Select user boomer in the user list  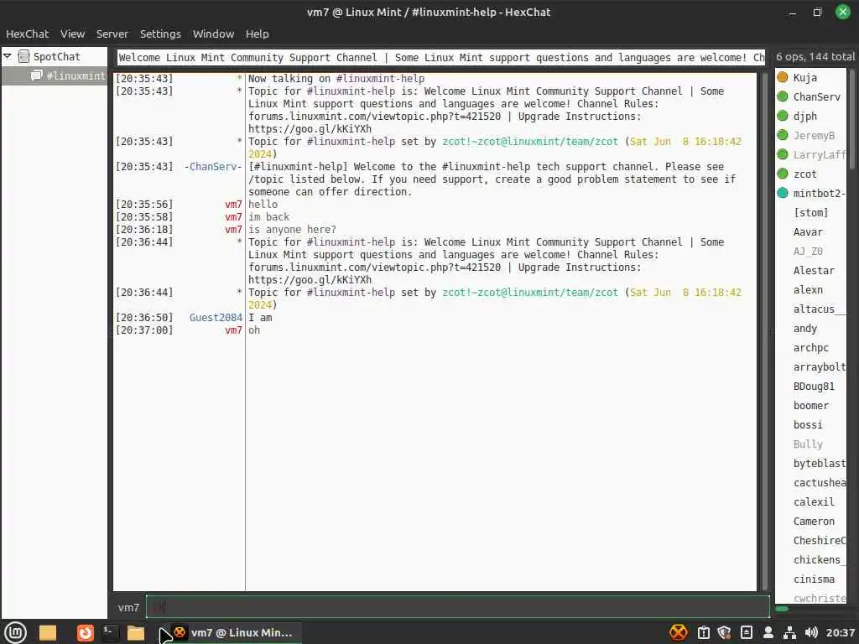pyautogui.click(x=811, y=405)
